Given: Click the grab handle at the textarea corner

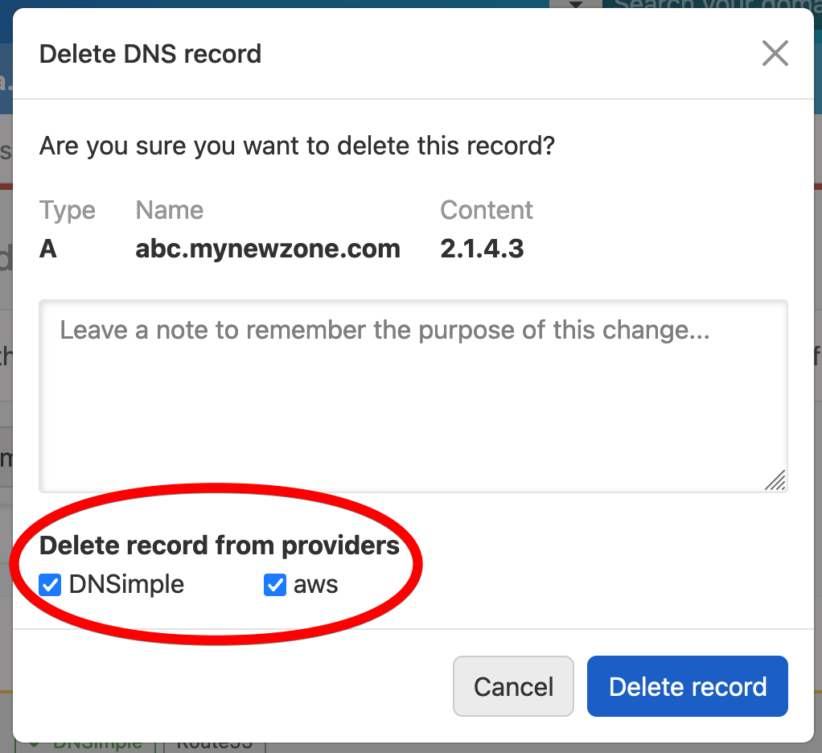Looking at the screenshot, I should [776, 481].
